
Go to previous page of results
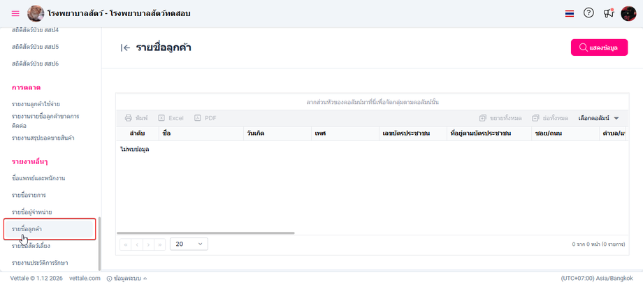click(x=137, y=244)
